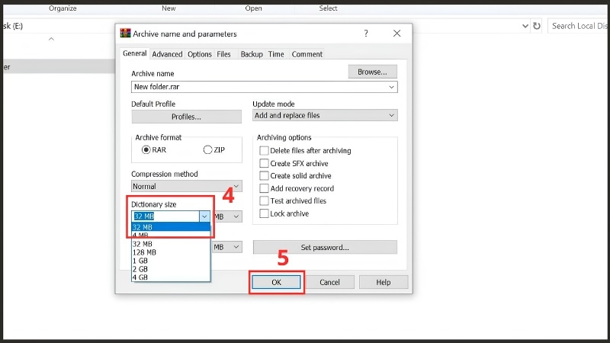The image size is (610, 343).
Task: Click the Cancel button
Action: (329, 282)
